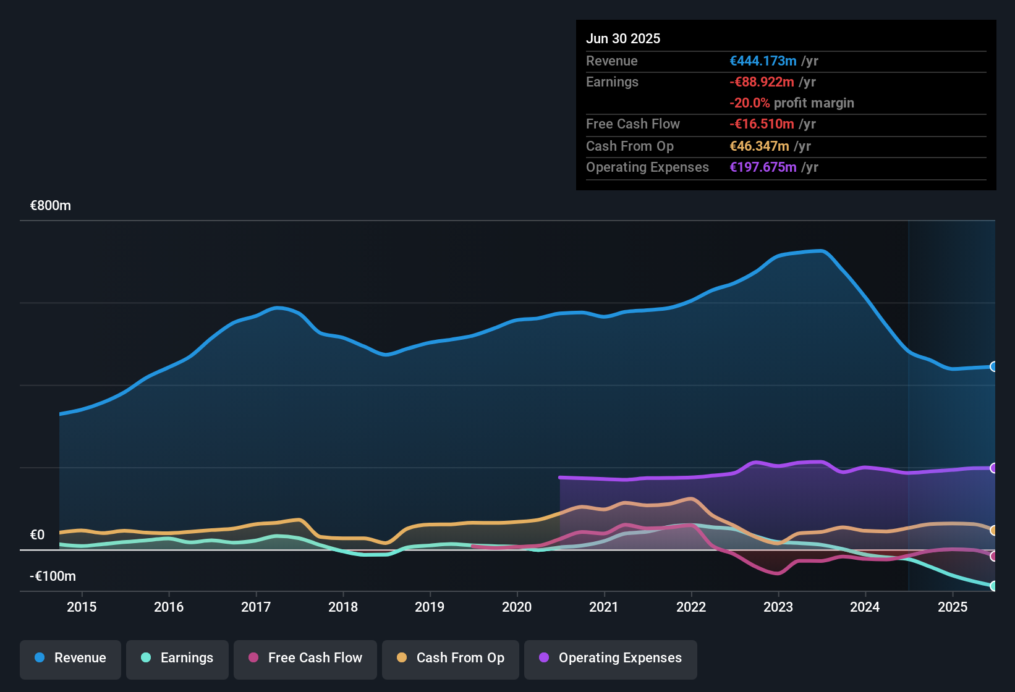This screenshot has width=1015, height=692.
Task: Click the €444.173m revenue value in tooltip
Action: [x=763, y=61]
